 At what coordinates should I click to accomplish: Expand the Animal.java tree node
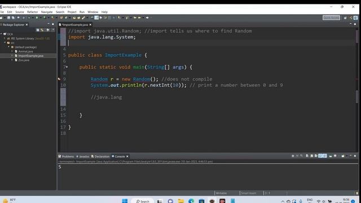click(12, 51)
